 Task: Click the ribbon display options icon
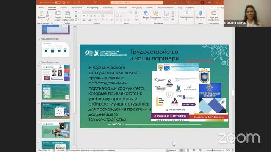tap(210, 3)
